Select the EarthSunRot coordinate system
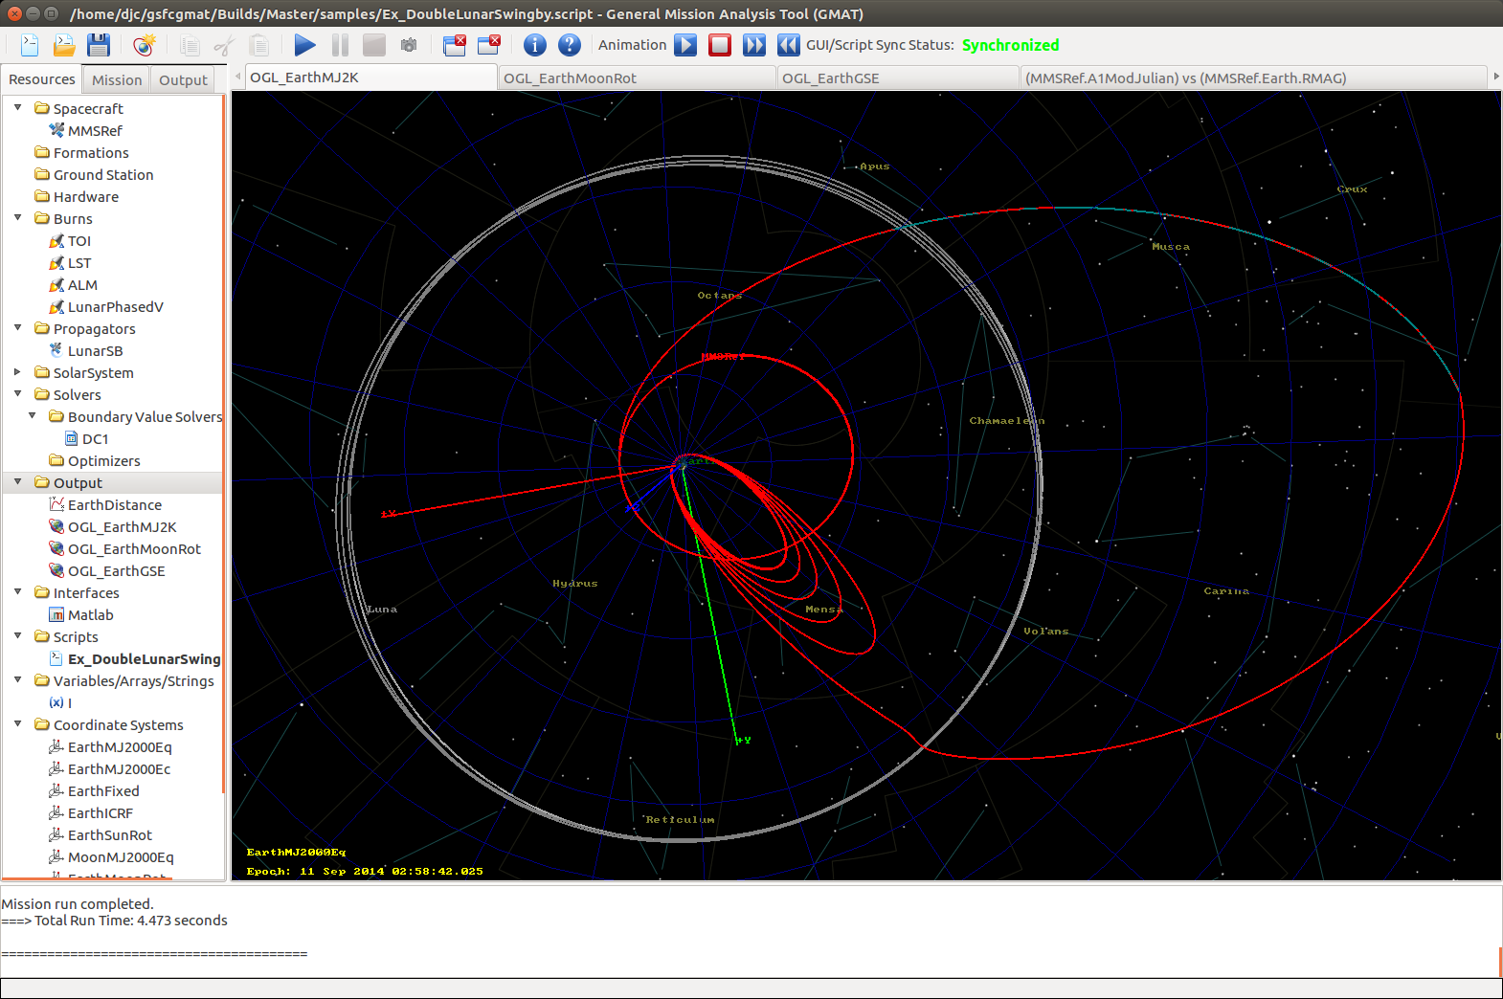 pos(101,835)
